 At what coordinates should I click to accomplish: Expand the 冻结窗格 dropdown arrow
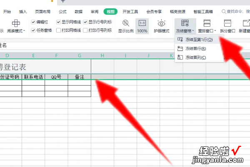click(x=193, y=30)
